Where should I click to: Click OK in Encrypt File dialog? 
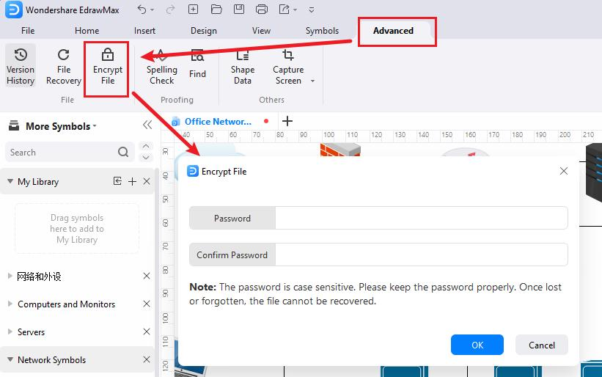[x=477, y=345]
